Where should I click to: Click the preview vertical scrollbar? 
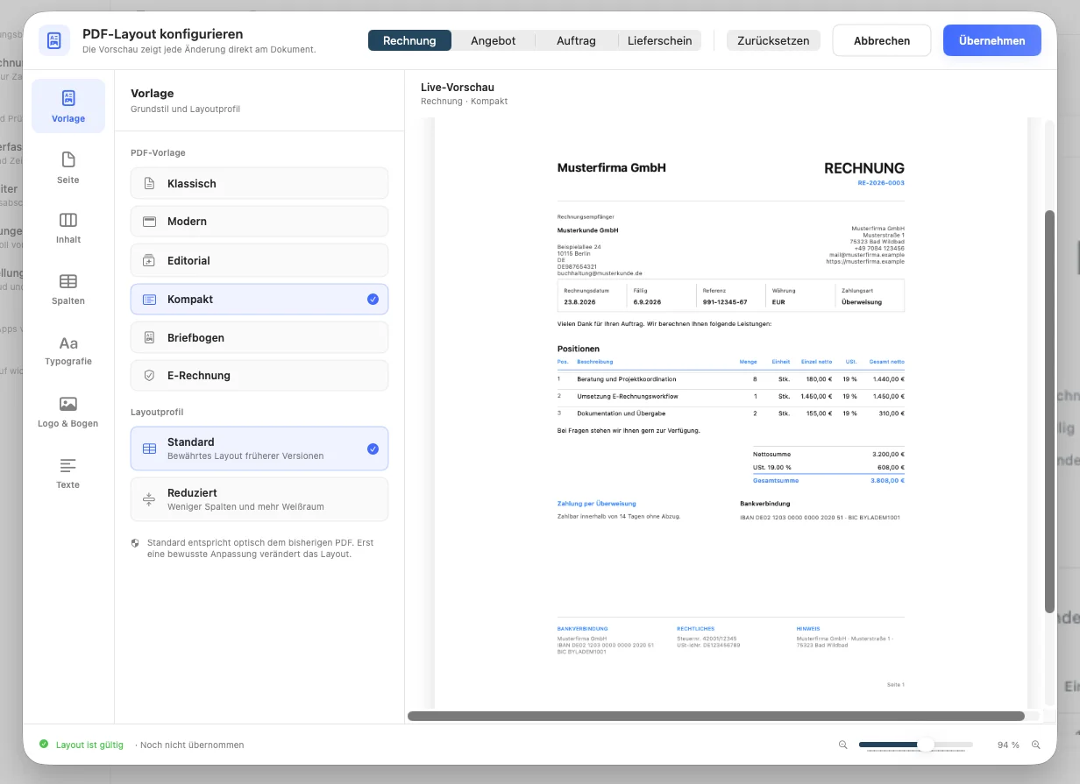(1049, 412)
